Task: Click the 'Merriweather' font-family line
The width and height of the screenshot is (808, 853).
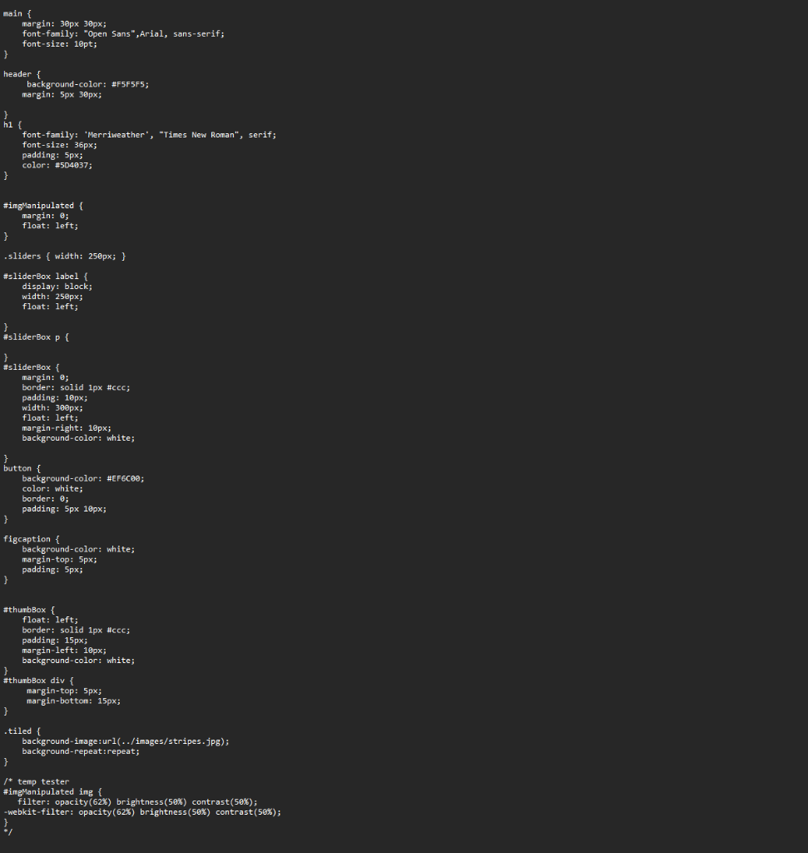Action: pos(149,135)
